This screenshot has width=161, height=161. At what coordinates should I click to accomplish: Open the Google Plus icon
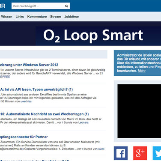[x=140, y=153]
